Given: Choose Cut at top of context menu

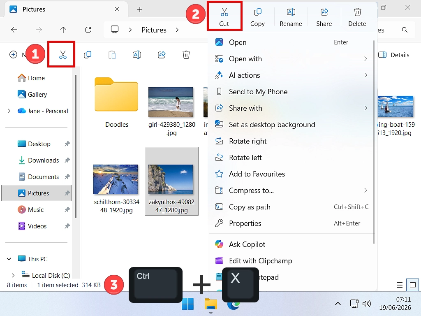Looking at the screenshot, I should tap(224, 17).
